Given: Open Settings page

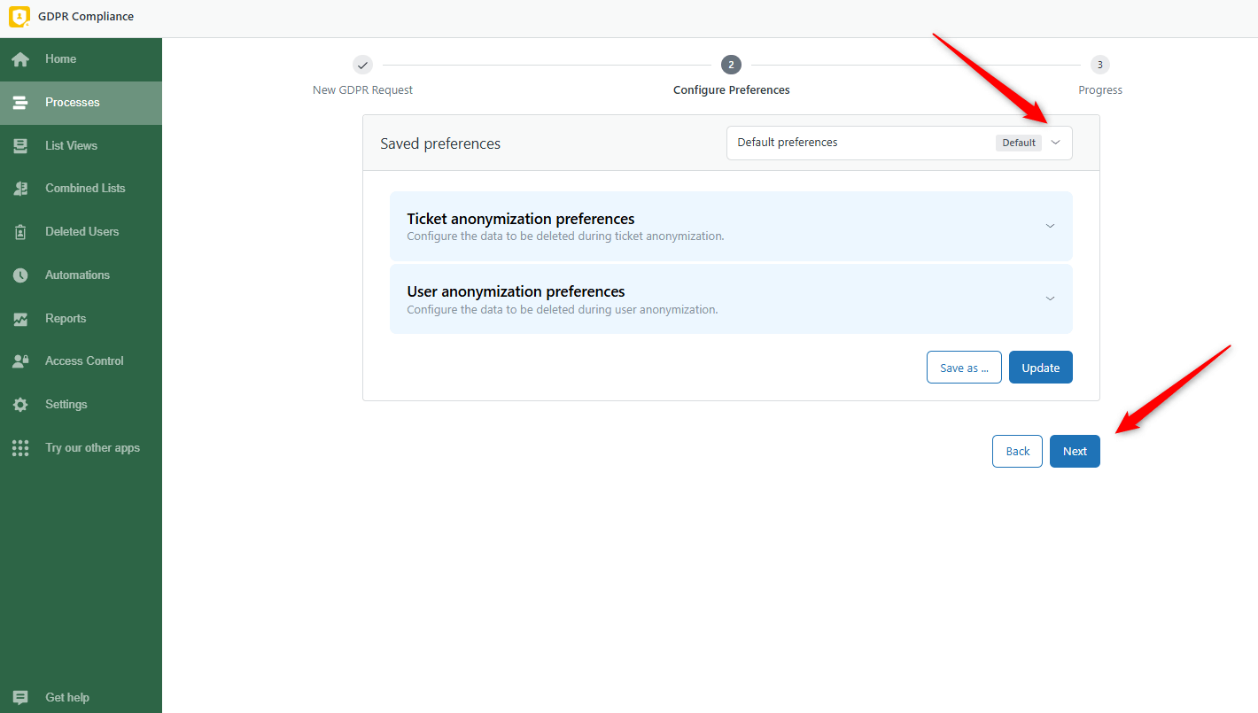Looking at the screenshot, I should click(x=81, y=405).
